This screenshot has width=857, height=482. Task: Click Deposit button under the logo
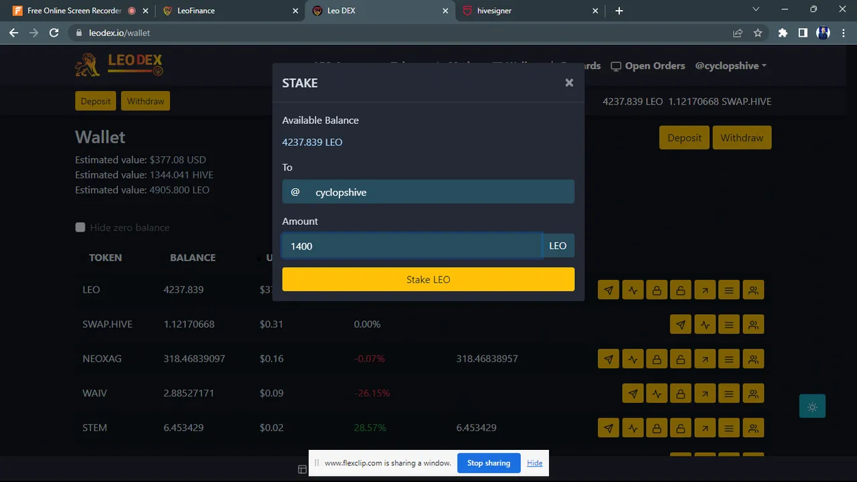pyautogui.click(x=96, y=101)
